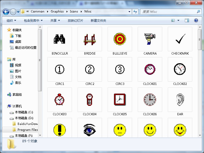This screenshot has height=153, width=204.
Task: Click the 搜索 Misc search box
Action: pos(168,11)
